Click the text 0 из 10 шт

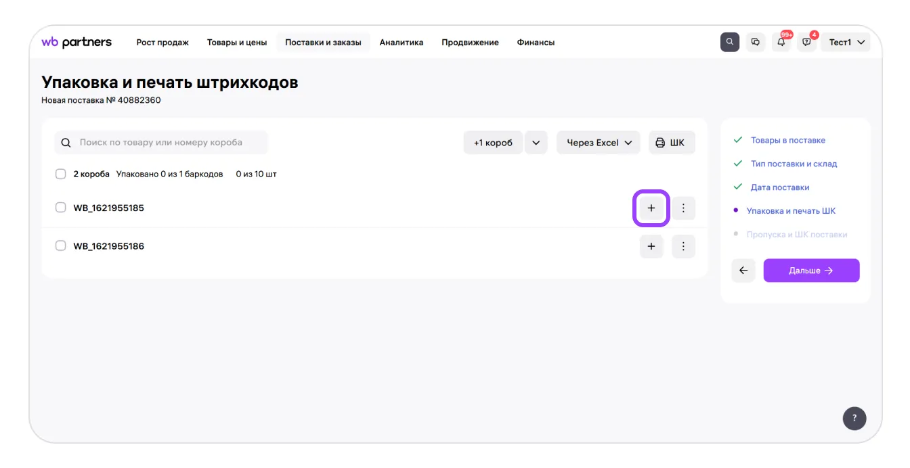point(256,174)
